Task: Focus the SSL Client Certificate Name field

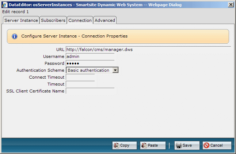Action: coord(90,91)
